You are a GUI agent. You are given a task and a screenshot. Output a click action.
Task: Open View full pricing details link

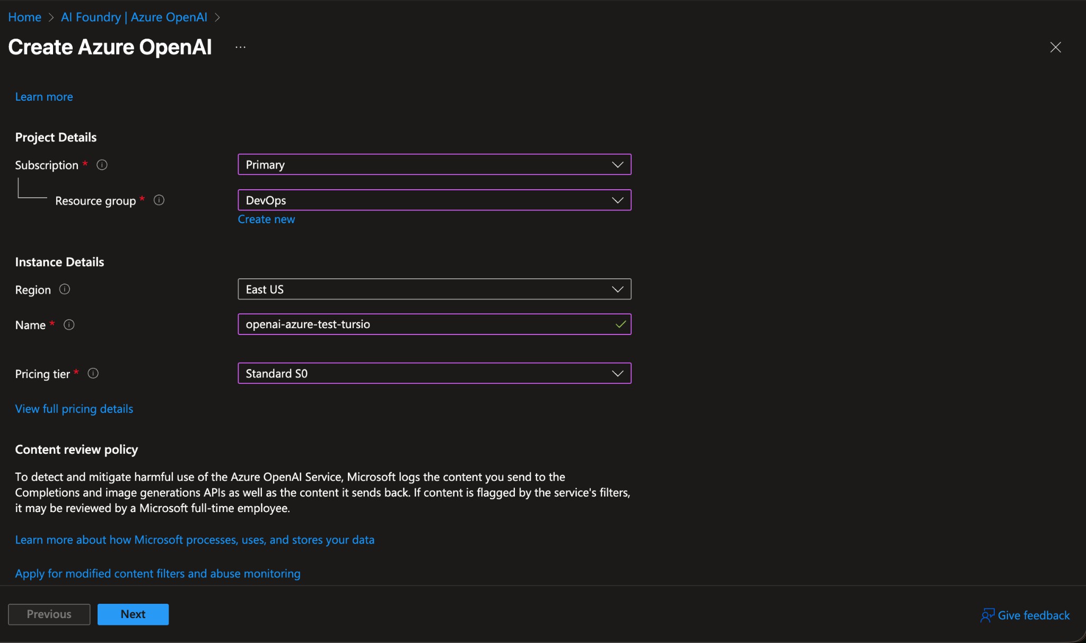[74, 409]
